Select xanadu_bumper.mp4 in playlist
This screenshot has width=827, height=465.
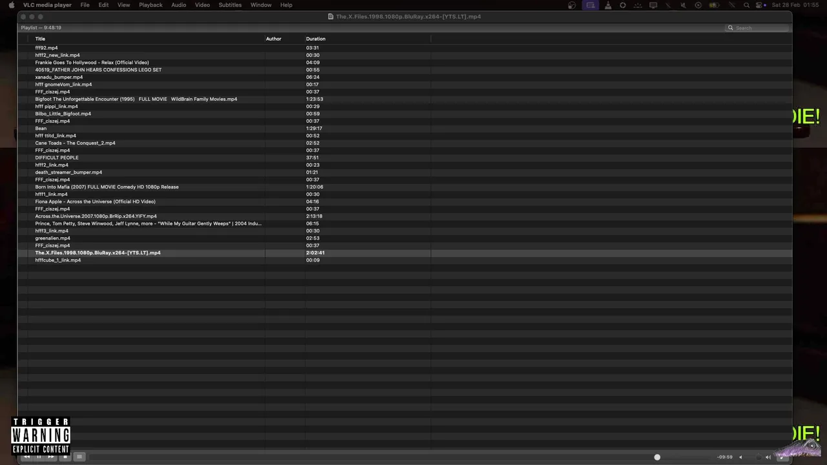[x=59, y=77]
